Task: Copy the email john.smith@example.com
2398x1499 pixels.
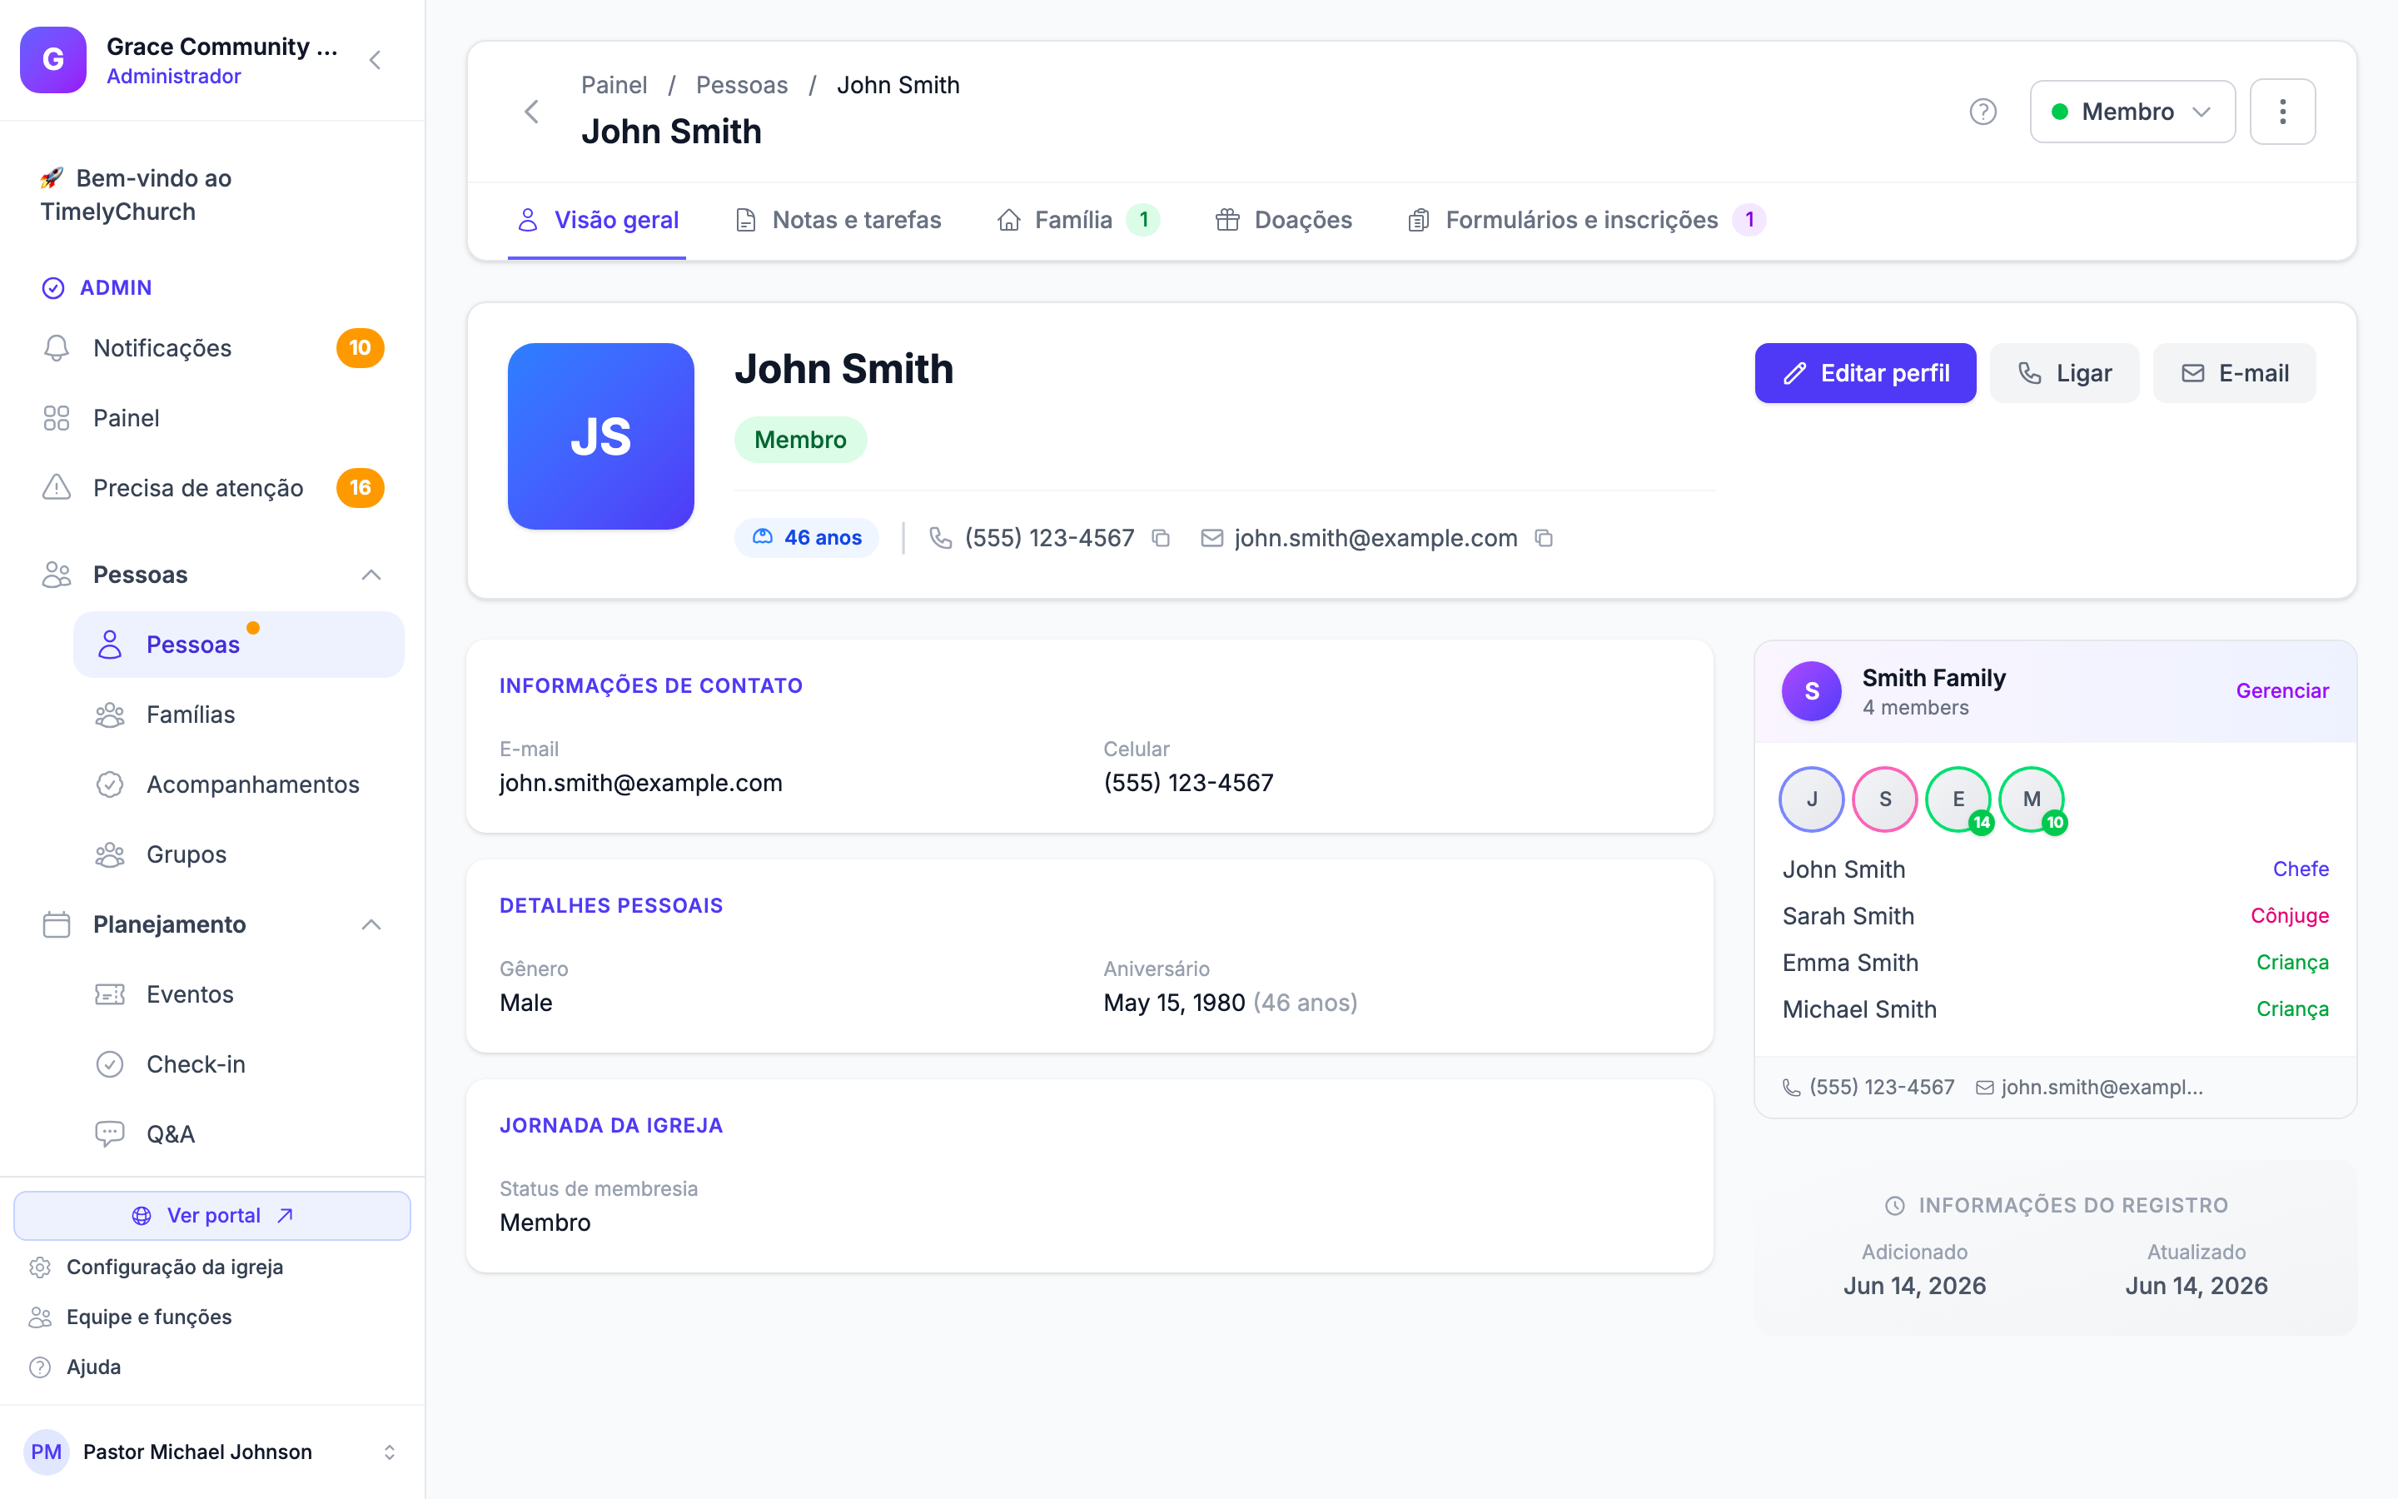Action: click(1543, 538)
